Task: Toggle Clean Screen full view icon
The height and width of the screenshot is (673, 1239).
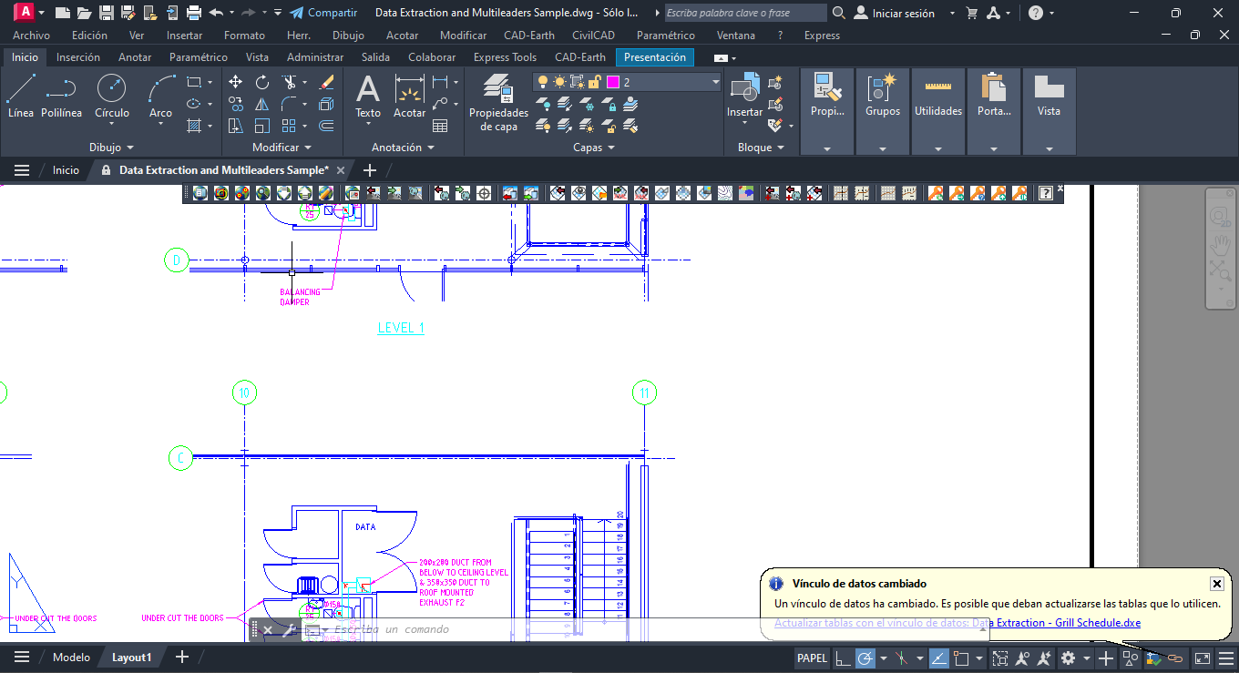Action: click(1203, 658)
